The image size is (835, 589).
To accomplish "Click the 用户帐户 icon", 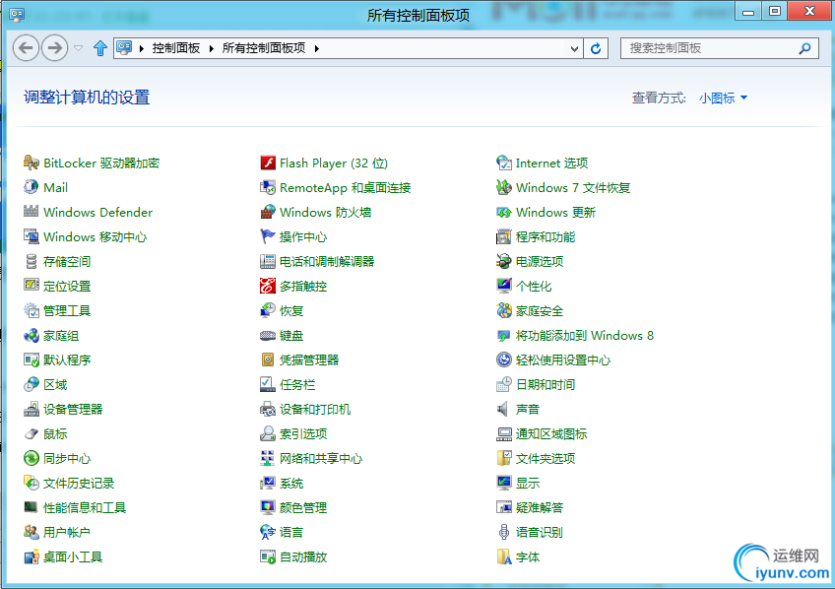I will [x=32, y=532].
